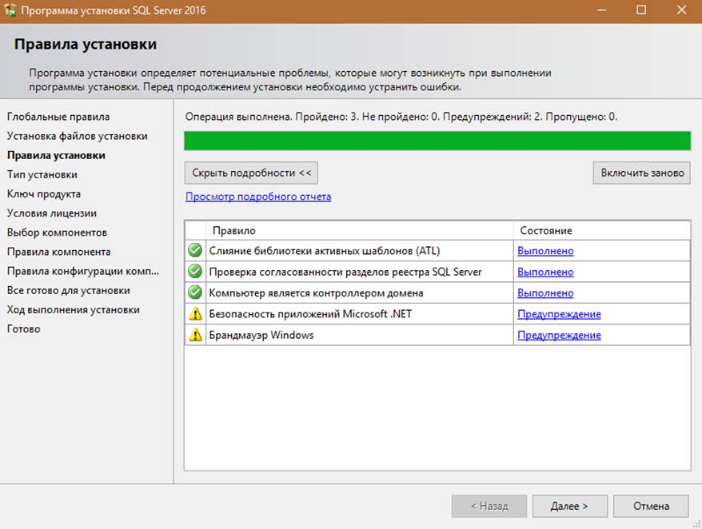The image size is (702, 529).
Task: Select Установка файлов установки step
Action: [77, 136]
